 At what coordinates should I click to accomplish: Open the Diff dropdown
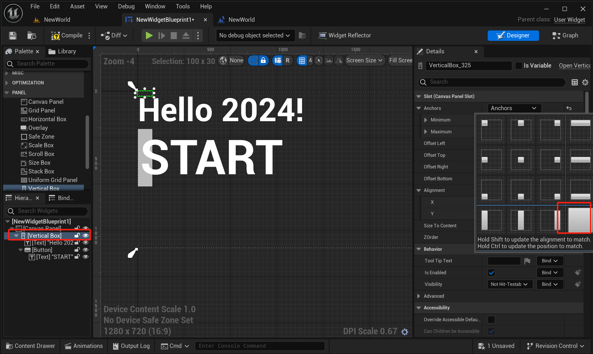[114, 35]
